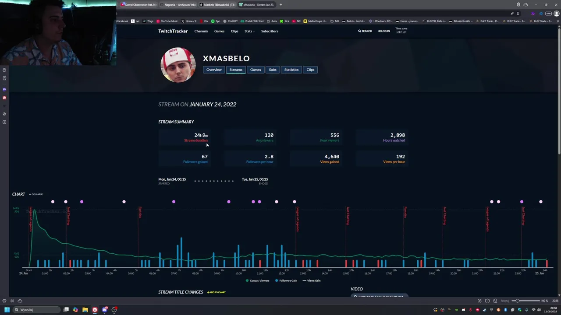Open Channels in the top navigation bar
The width and height of the screenshot is (561, 315).
(x=201, y=31)
